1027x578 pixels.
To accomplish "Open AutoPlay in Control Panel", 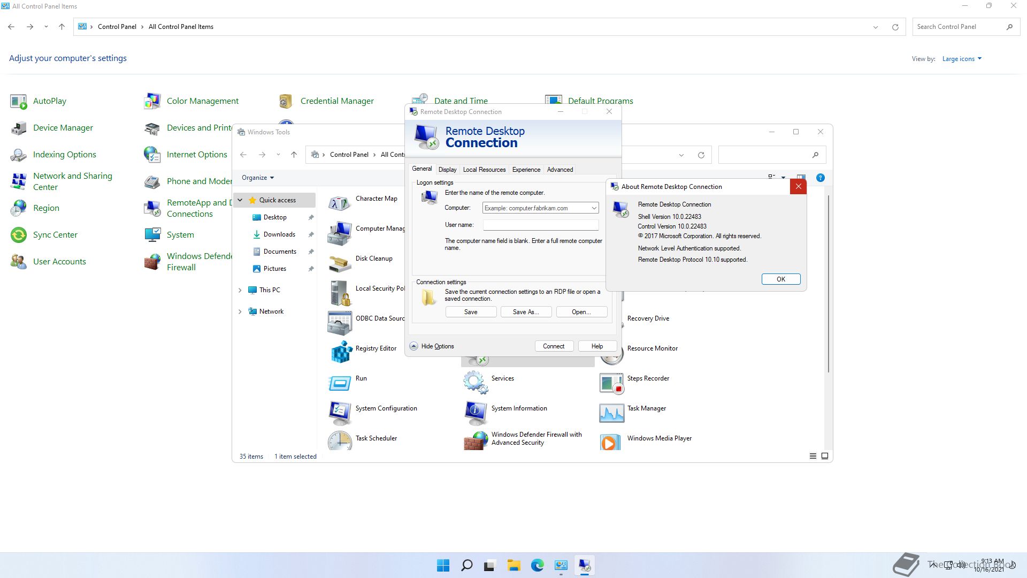I will point(39,101).
